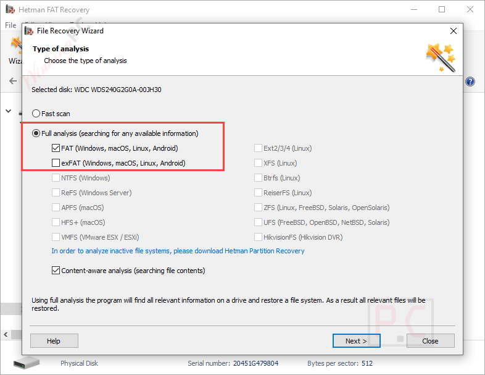Click the Close button in wizard footer

tap(430, 341)
